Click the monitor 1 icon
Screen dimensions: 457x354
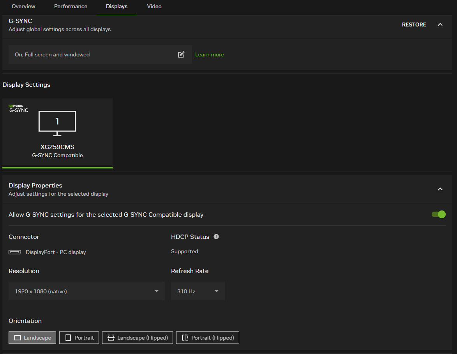point(57,123)
